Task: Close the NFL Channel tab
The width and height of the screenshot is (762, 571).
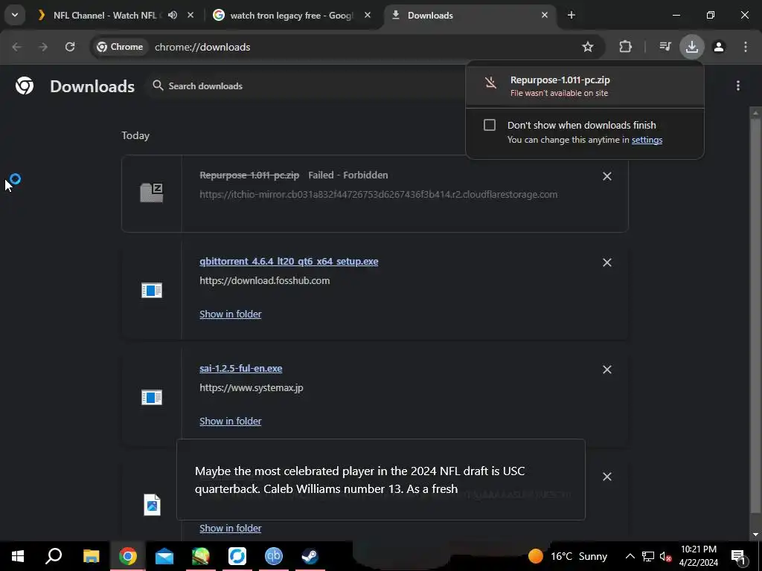Action: pos(190,15)
